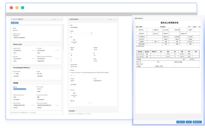Expand the OceanVessel voyage field dropdown arrow
Image resolution: width=205 pixels, height=128 pixels.
(58, 105)
